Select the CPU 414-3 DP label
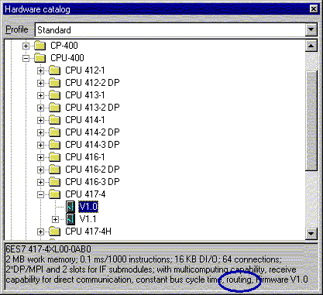 click(x=92, y=145)
